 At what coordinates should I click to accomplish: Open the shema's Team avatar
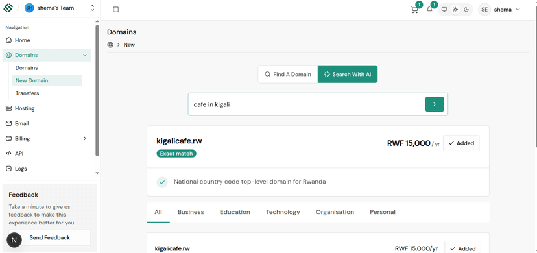[29, 8]
